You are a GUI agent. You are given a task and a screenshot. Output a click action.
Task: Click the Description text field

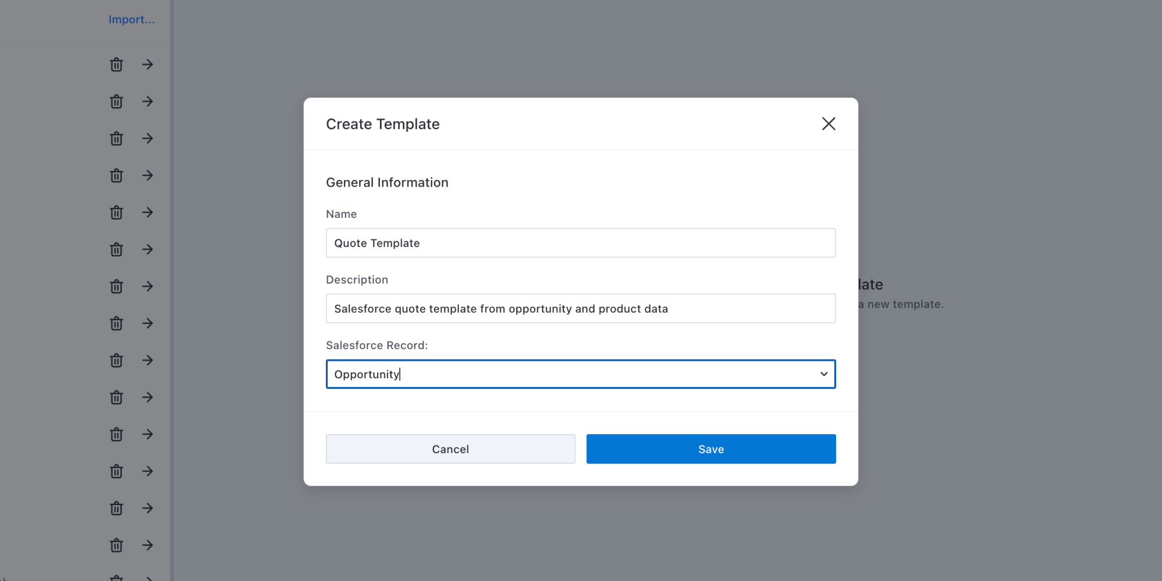point(580,309)
